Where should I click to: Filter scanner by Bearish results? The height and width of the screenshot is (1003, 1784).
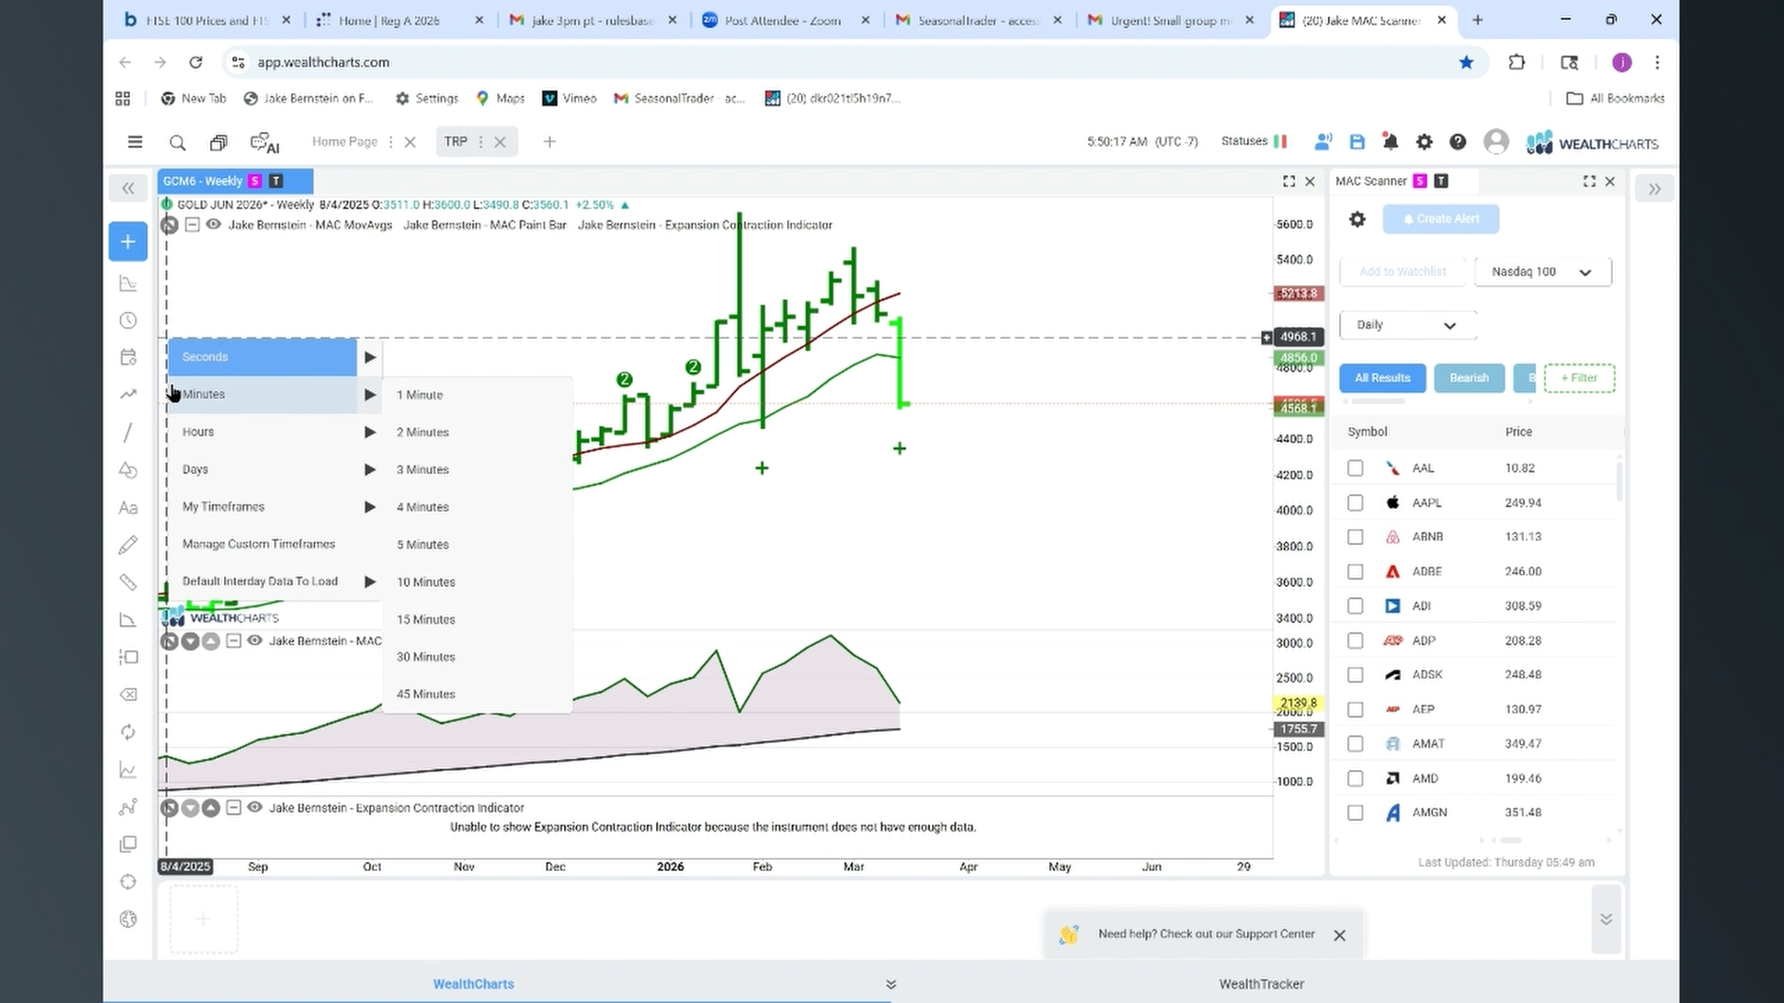pyautogui.click(x=1469, y=378)
